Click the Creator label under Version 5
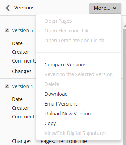The height and width of the screenshot is (145, 126). [x=20, y=52]
